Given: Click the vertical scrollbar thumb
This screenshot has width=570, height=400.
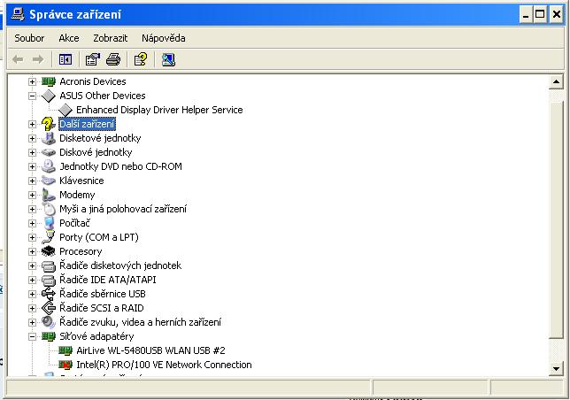Looking at the screenshot, I should 556,220.
